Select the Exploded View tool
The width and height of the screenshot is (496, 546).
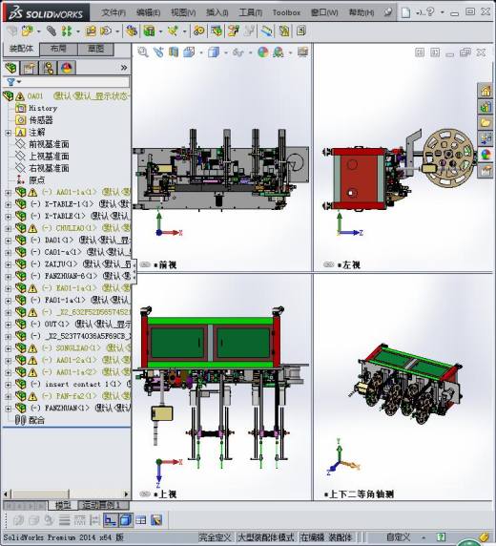pos(233,31)
